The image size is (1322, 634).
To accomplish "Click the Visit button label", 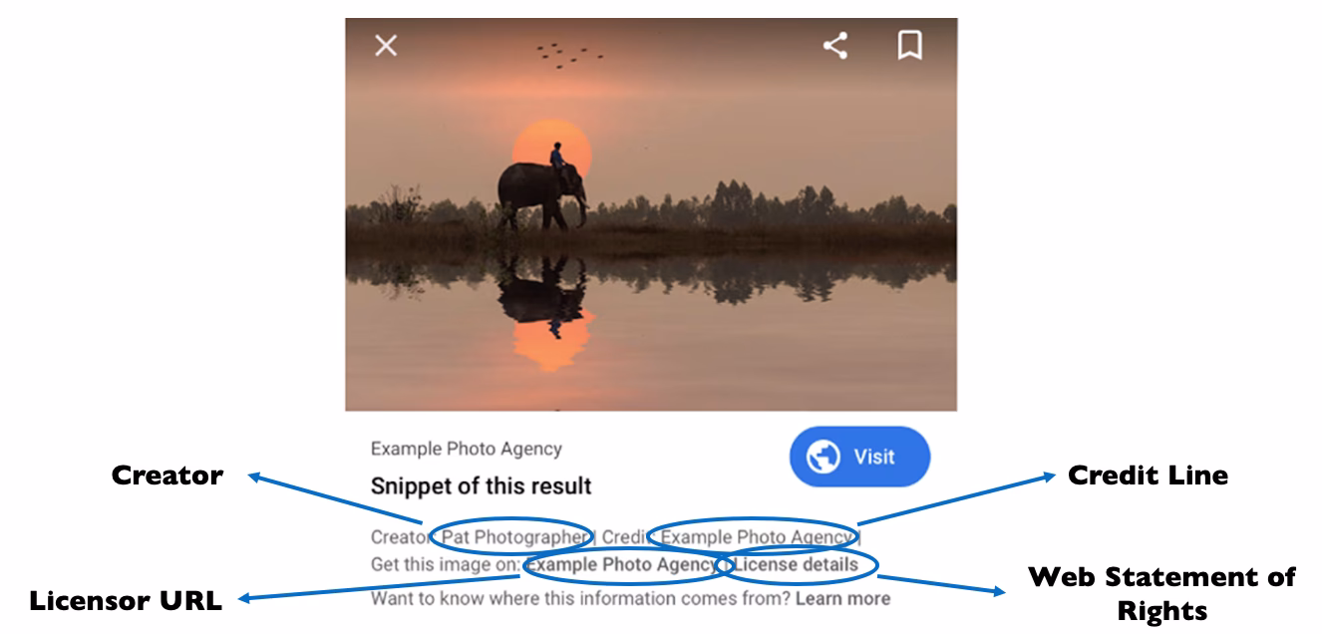I will point(874,457).
